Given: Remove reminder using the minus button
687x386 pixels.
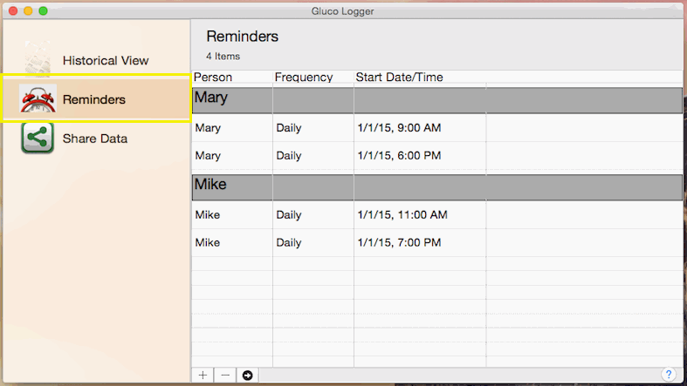Looking at the screenshot, I should [x=225, y=375].
